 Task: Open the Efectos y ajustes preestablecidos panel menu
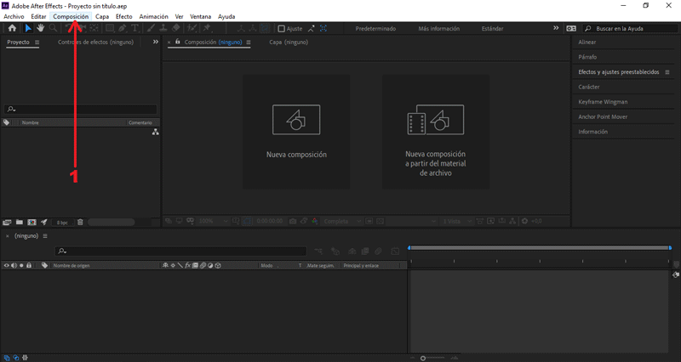point(666,72)
